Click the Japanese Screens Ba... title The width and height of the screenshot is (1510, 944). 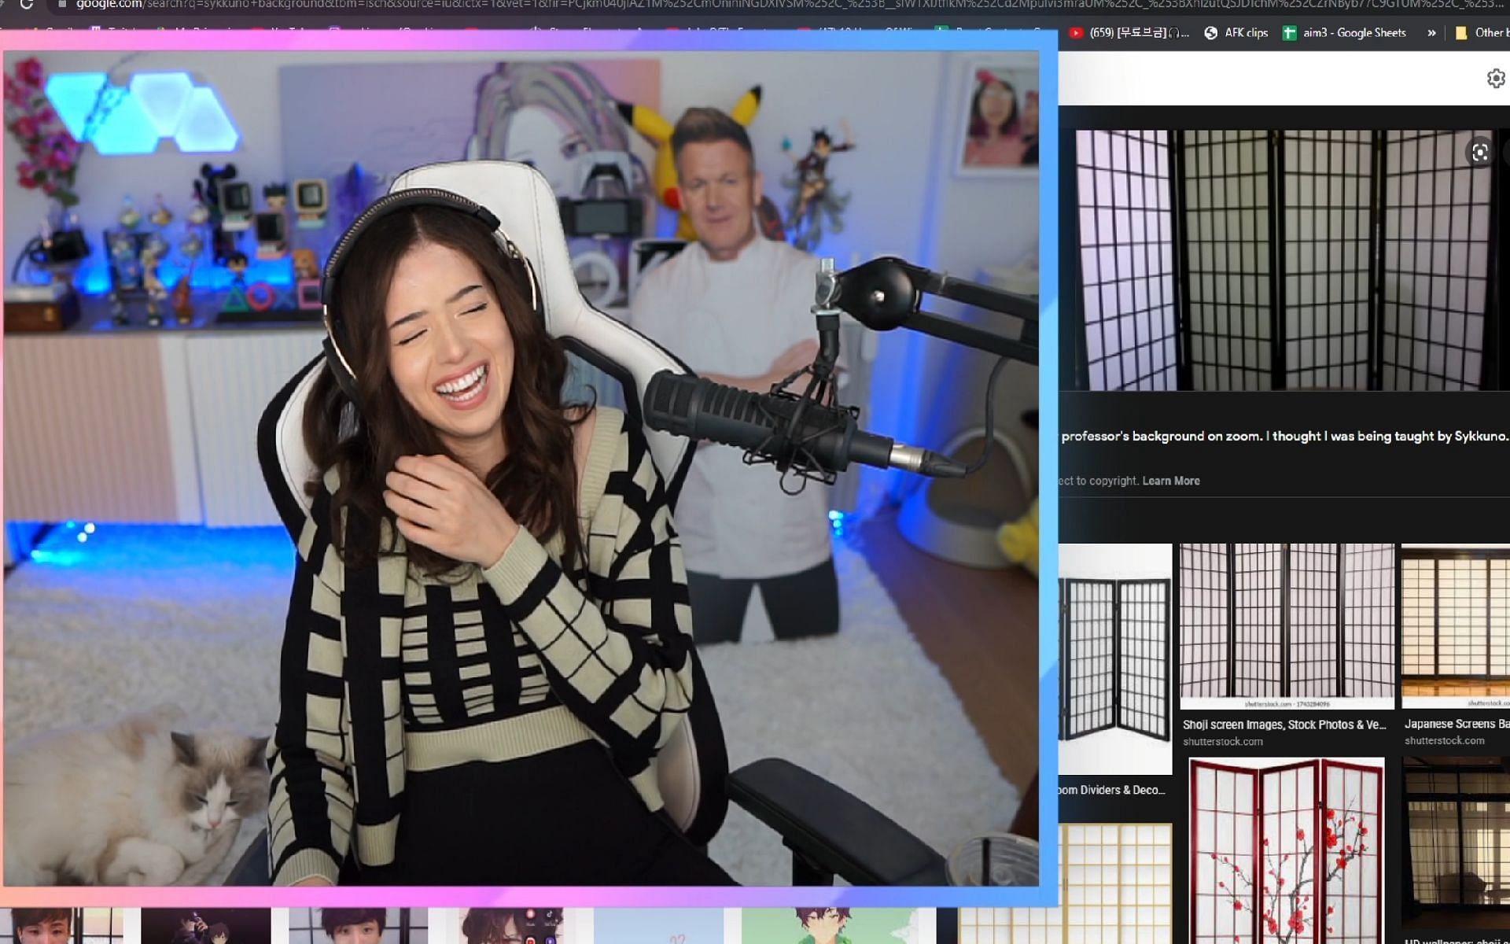(1457, 724)
